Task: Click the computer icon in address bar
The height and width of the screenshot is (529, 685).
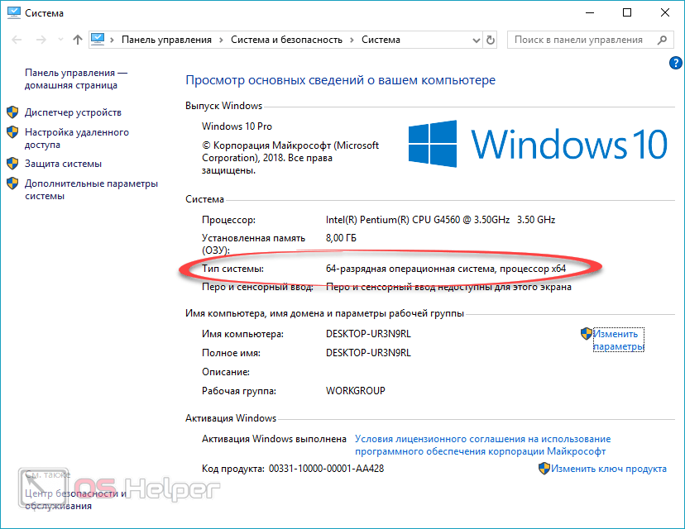Action: 98,40
